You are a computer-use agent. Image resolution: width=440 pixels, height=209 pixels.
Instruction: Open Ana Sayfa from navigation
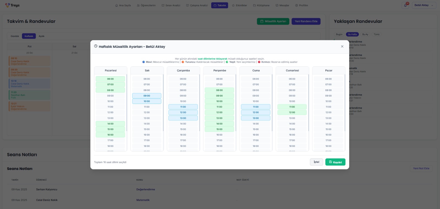(123, 5)
